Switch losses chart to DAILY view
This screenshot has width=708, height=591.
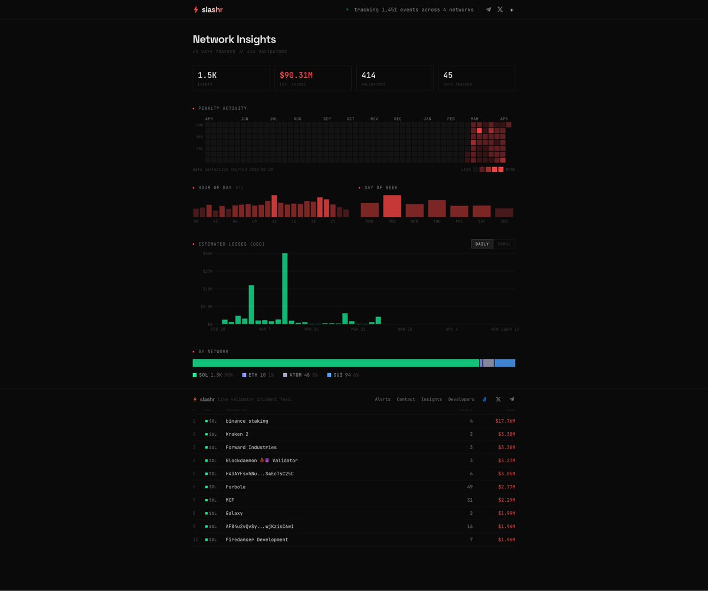[x=482, y=244]
